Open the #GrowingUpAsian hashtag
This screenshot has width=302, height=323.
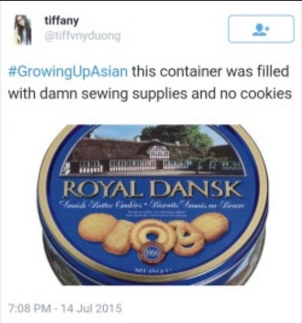click(x=68, y=72)
